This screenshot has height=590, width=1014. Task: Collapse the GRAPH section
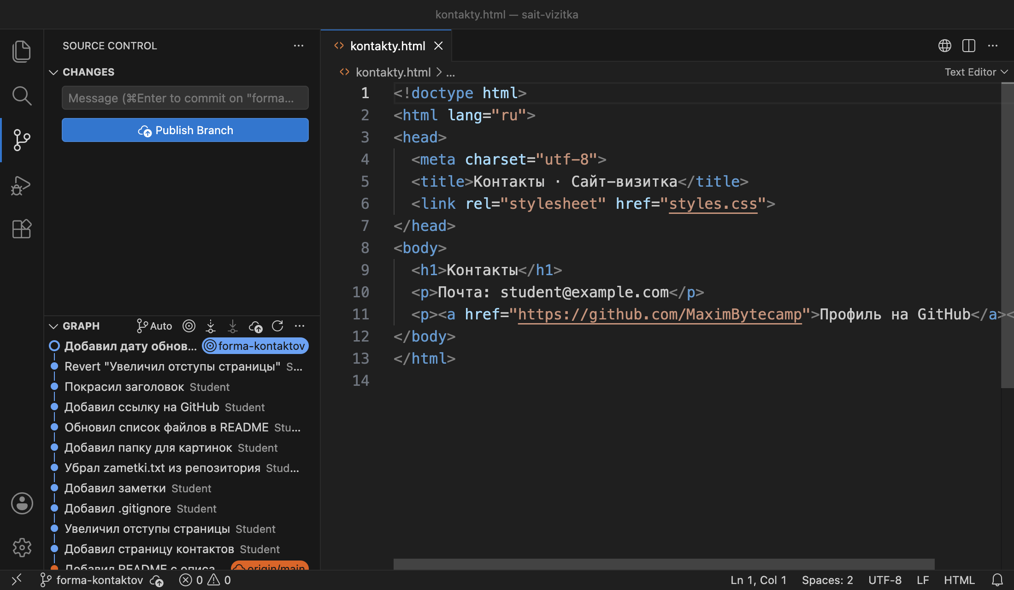click(53, 326)
